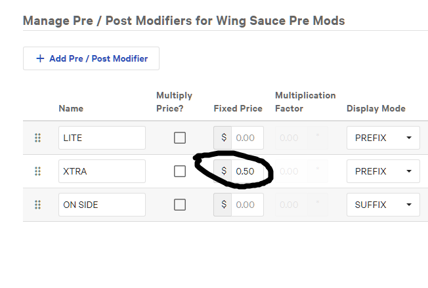Enable Multiply Price for LITE
428x288 pixels.
coord(180,138)
